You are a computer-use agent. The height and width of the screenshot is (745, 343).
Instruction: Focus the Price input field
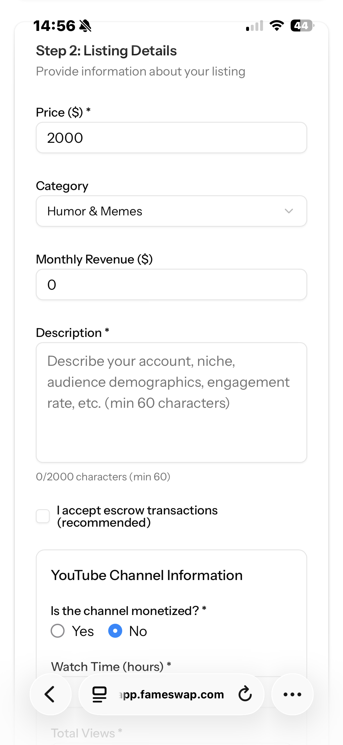(x=171, y=138)
